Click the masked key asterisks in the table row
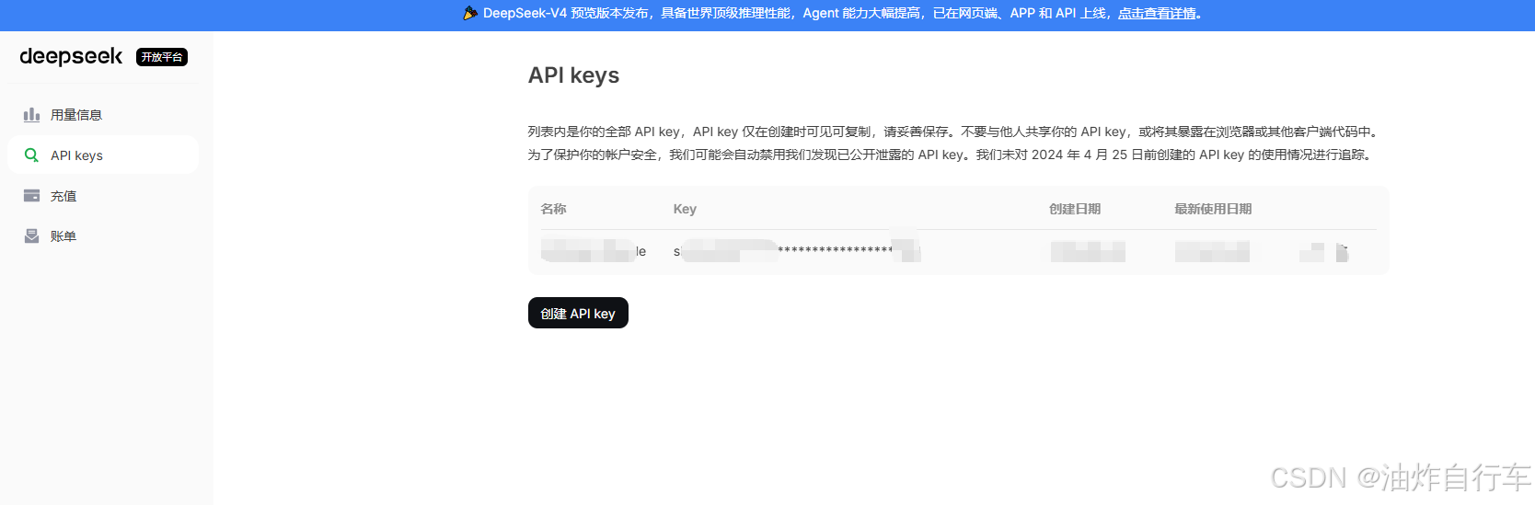The height and width of the screenshot is (505, 1535). point(835,250)
